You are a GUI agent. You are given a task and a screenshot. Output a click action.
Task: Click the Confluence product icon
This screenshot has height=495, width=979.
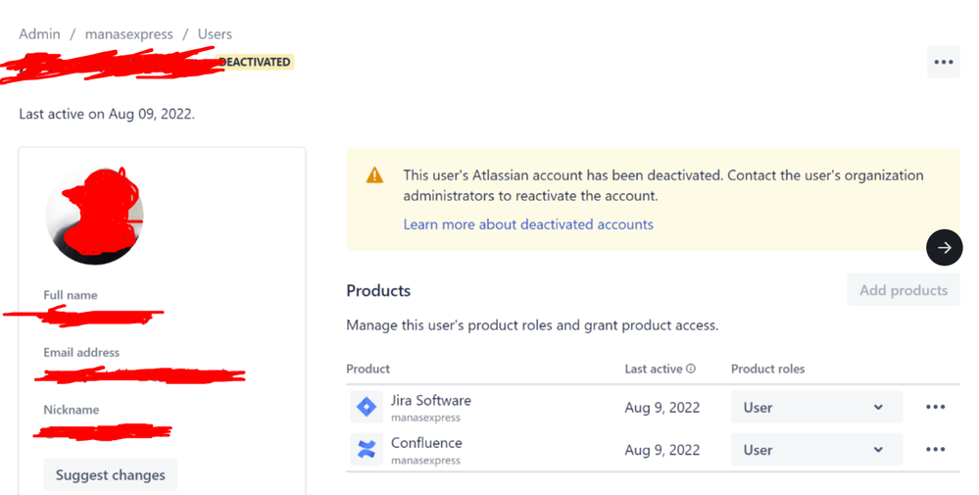click(x=366, y=450)
